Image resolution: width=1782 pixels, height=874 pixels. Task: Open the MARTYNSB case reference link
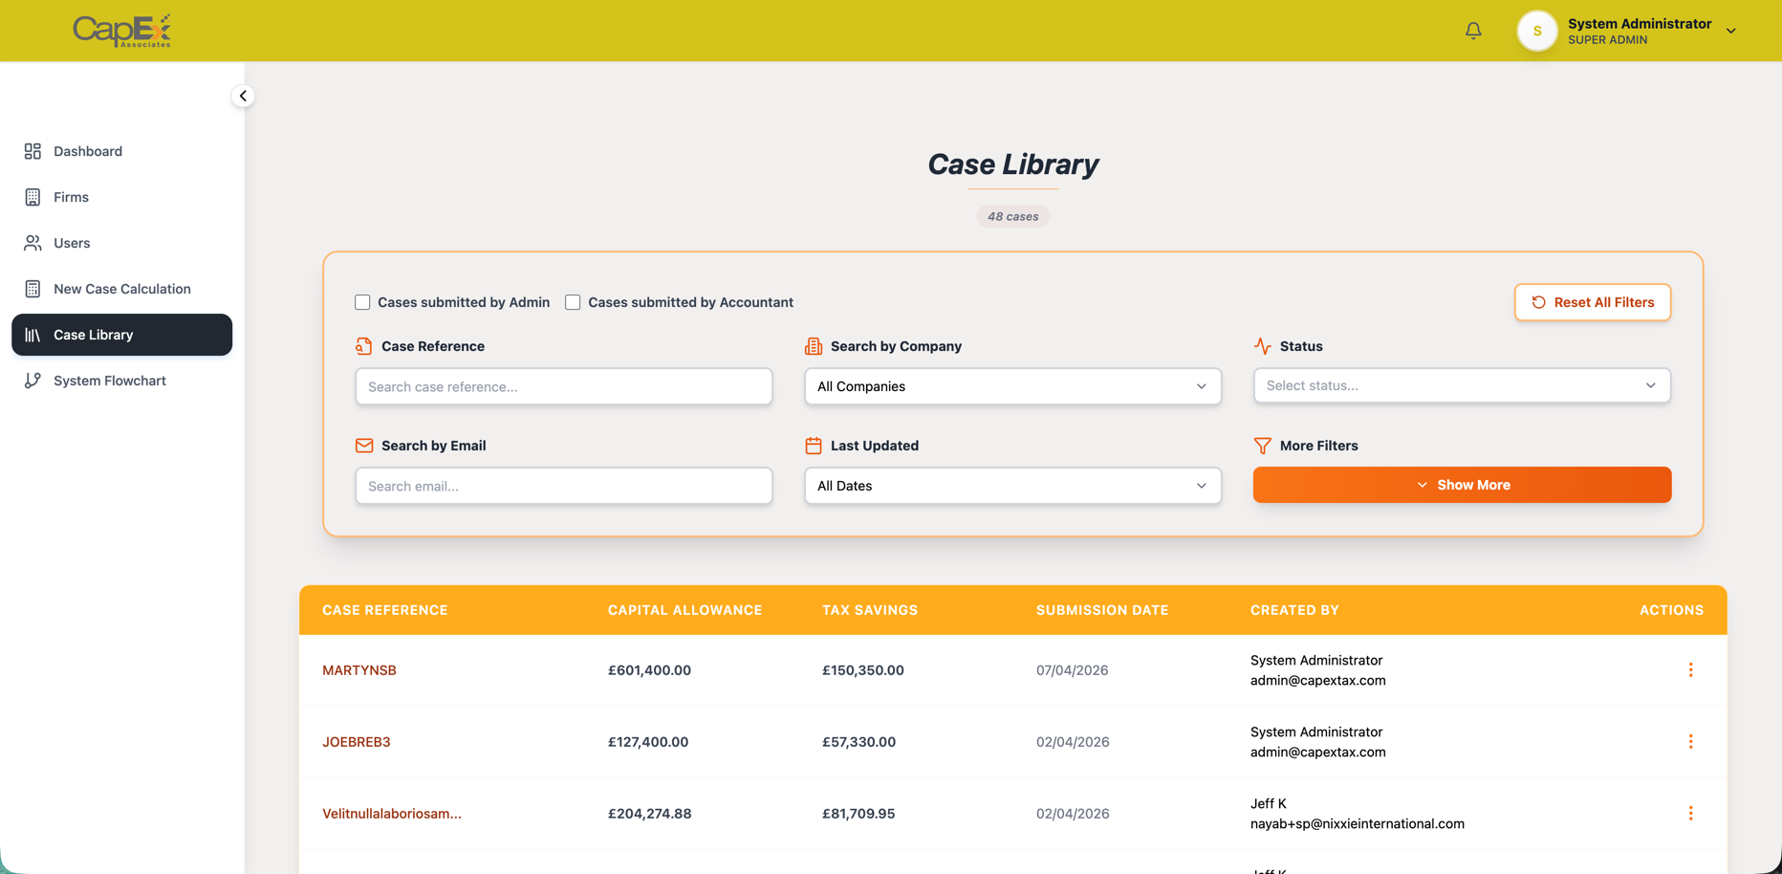pos(359,670)
